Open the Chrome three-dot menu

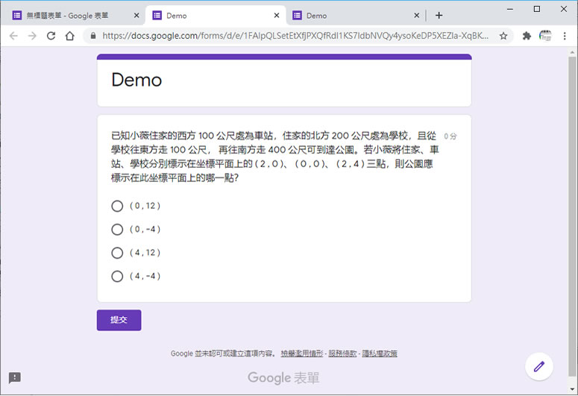[565, 36]
